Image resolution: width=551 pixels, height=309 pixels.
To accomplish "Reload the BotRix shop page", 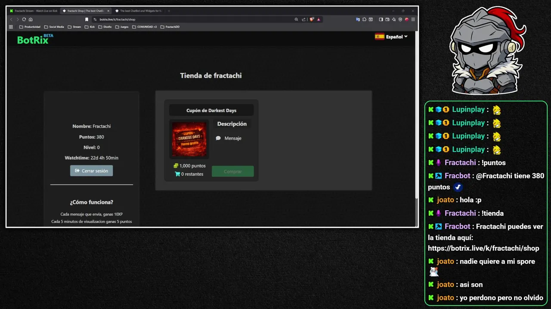I will (x=24, y=19).
